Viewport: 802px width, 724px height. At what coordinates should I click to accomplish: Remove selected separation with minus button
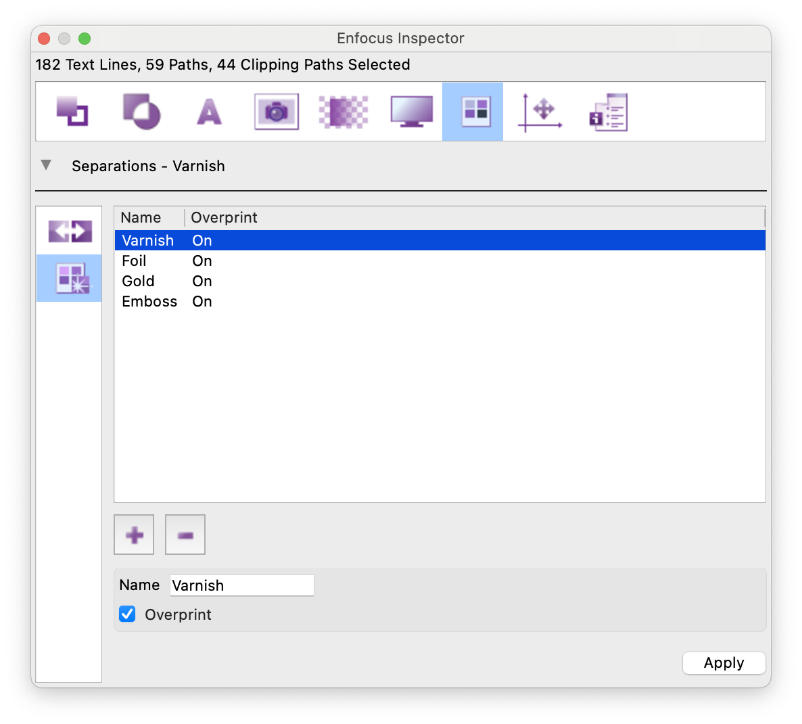pyautogui.click(x=185, y=535)
